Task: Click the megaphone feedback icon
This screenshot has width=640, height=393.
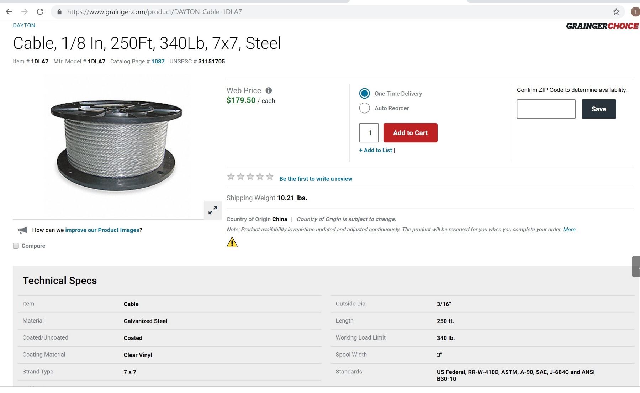Action: 22,230
